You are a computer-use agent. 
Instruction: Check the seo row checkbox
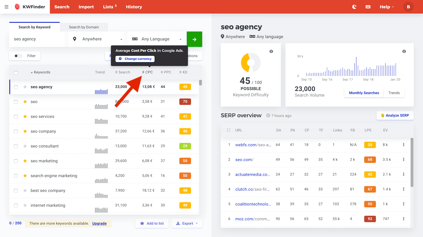tap(16, 102)
